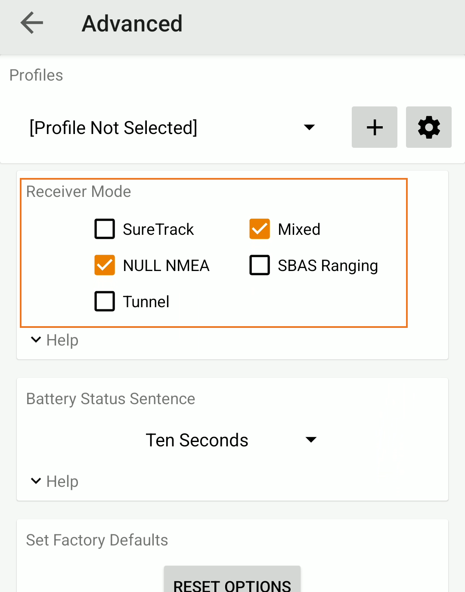Screen dimensions: 465x592
Task: Click the Set Factory Defaults label
Action: click(x=97, y=540)
